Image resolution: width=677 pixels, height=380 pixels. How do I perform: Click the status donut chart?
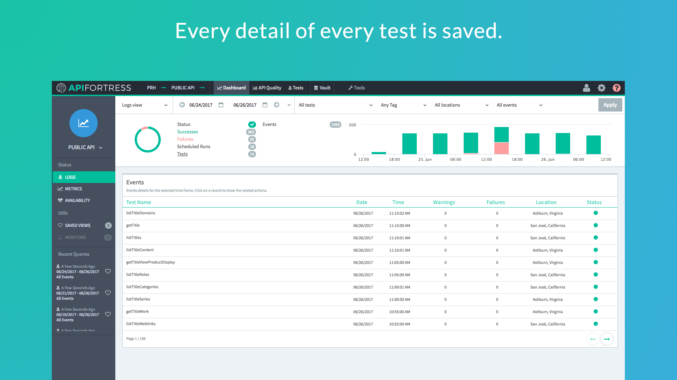[x=148, y=139]
